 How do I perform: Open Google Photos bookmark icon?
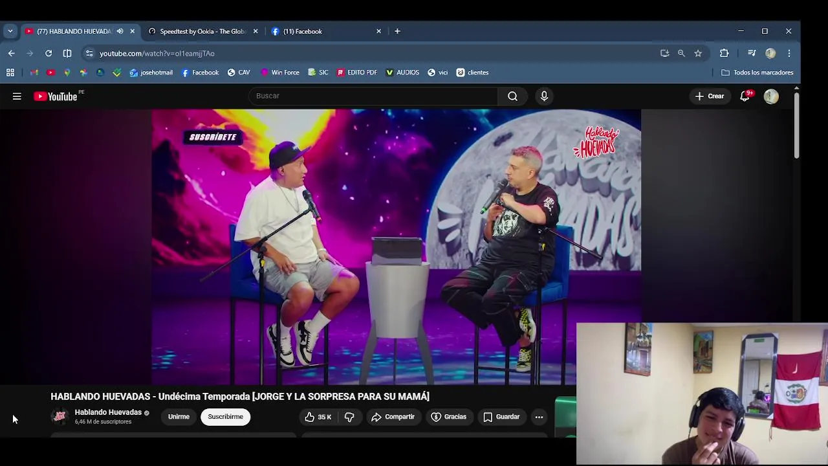83,72
